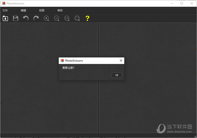The height and width of the screenshot is (138, 197).
Task: Click the PhotoScissors dialog title icon
Action: [62, 60]
